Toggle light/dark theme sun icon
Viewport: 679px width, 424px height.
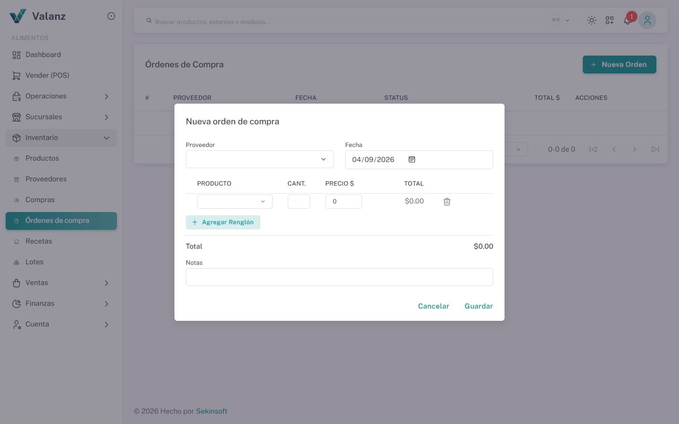(x=592, y=20)
